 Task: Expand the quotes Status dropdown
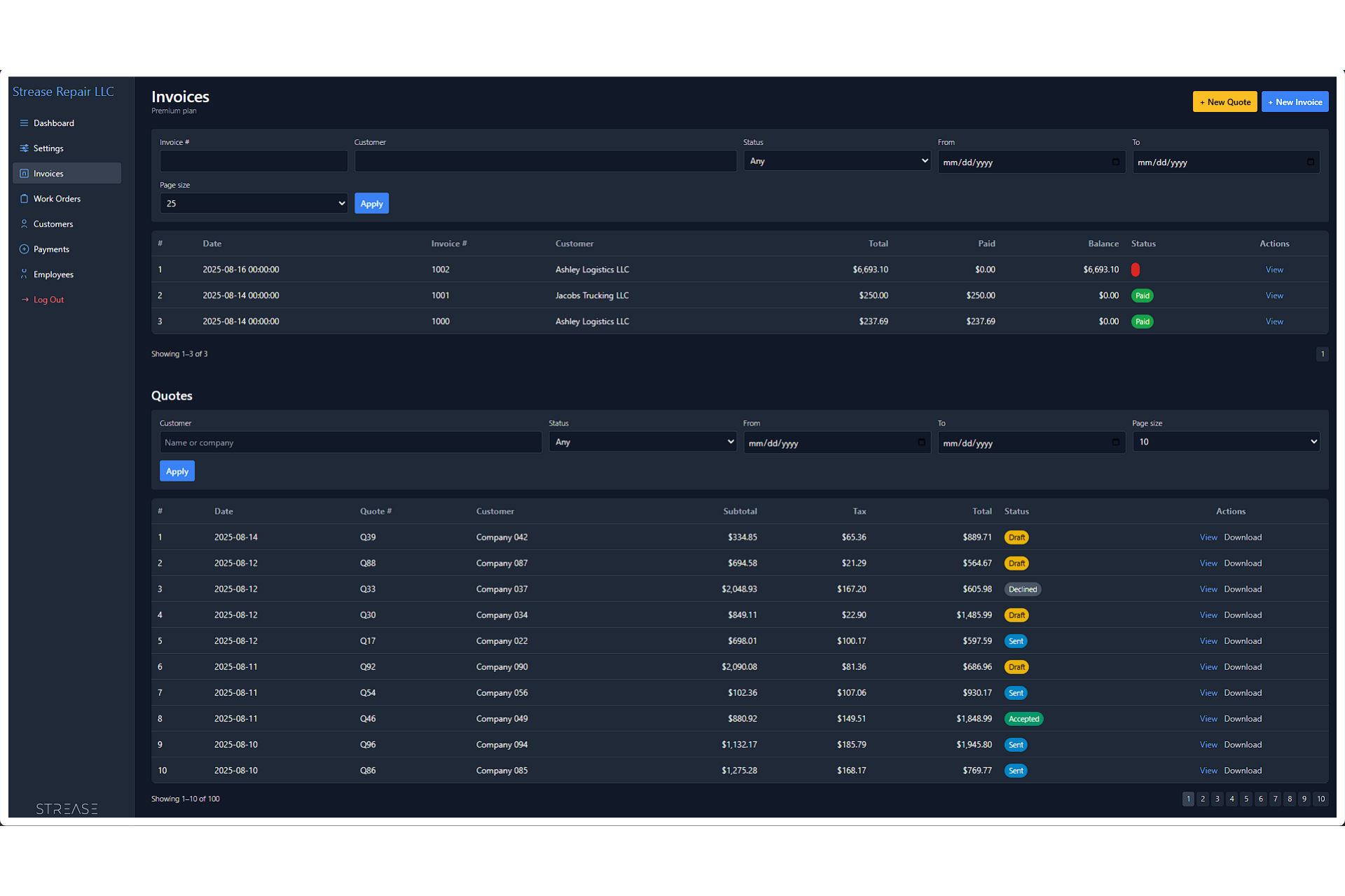pyautogui.click(x=642, y=442)
